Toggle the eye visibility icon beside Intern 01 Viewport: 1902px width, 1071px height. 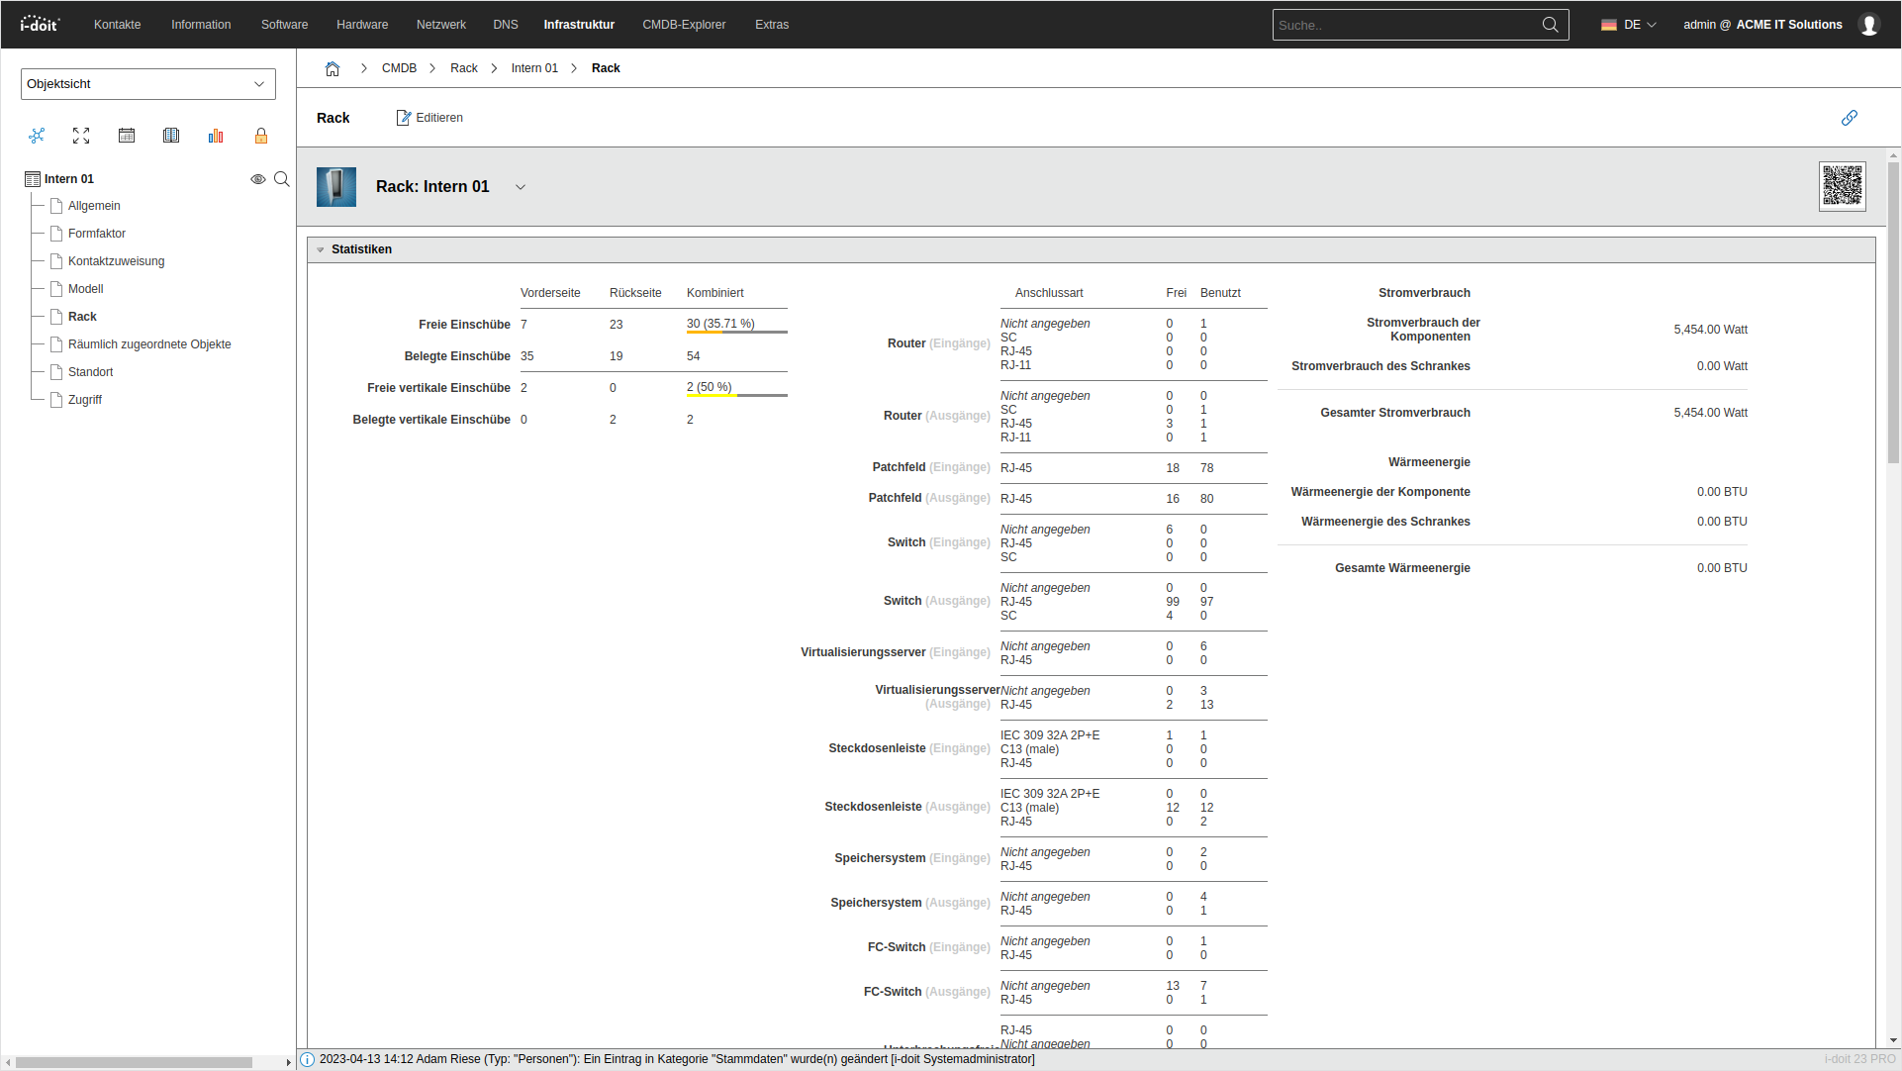(257, 179)
